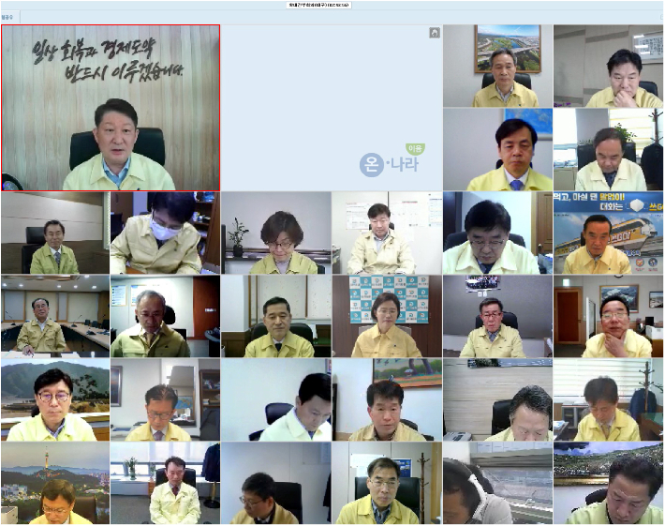The width and height of the screenshot is (665, 526).
Task: Choose the tile with monorail train banner background
Action: [x=609, y=233]
